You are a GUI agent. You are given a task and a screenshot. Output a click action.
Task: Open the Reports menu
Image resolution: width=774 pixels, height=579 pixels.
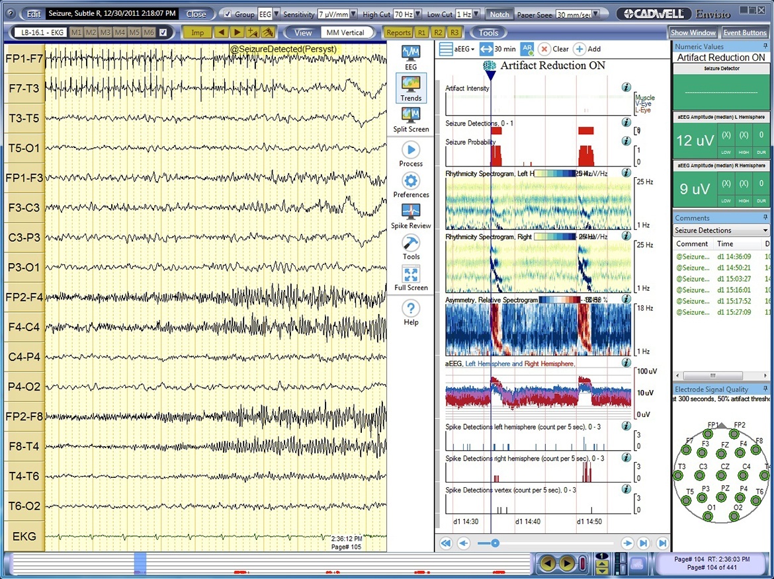[x=398, y=32]
